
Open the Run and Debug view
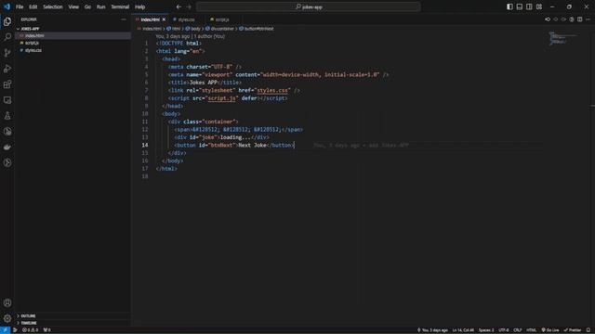coord(7,69)
